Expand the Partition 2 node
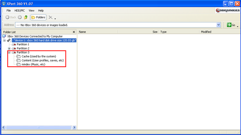241x135 pixels. point(9,48)
